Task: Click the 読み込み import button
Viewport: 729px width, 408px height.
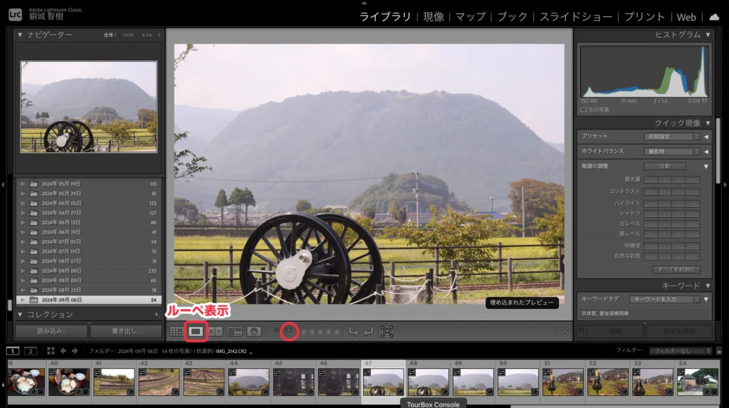Action: 51,331
